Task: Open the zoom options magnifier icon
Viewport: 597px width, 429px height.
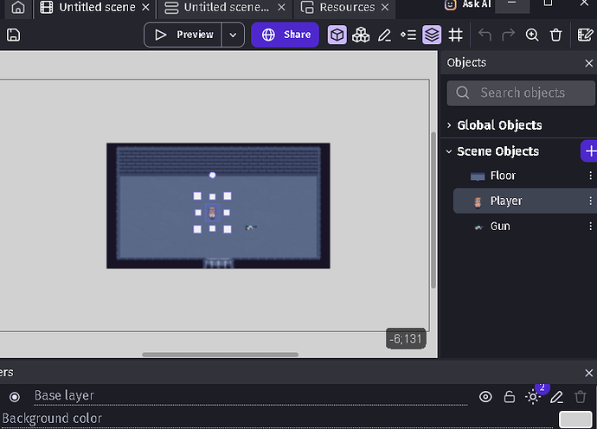Action: (x=532, y=35)
